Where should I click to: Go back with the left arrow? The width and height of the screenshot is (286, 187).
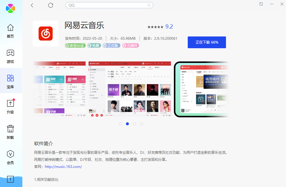tap(32, 5)
